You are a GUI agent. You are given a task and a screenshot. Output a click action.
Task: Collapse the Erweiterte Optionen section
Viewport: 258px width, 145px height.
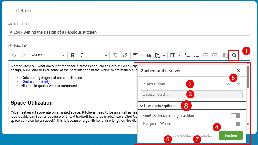coord(192,106)
